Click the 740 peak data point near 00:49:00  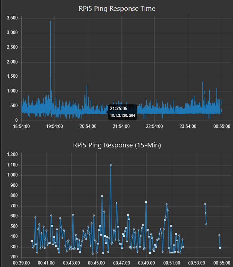[146, 202]
